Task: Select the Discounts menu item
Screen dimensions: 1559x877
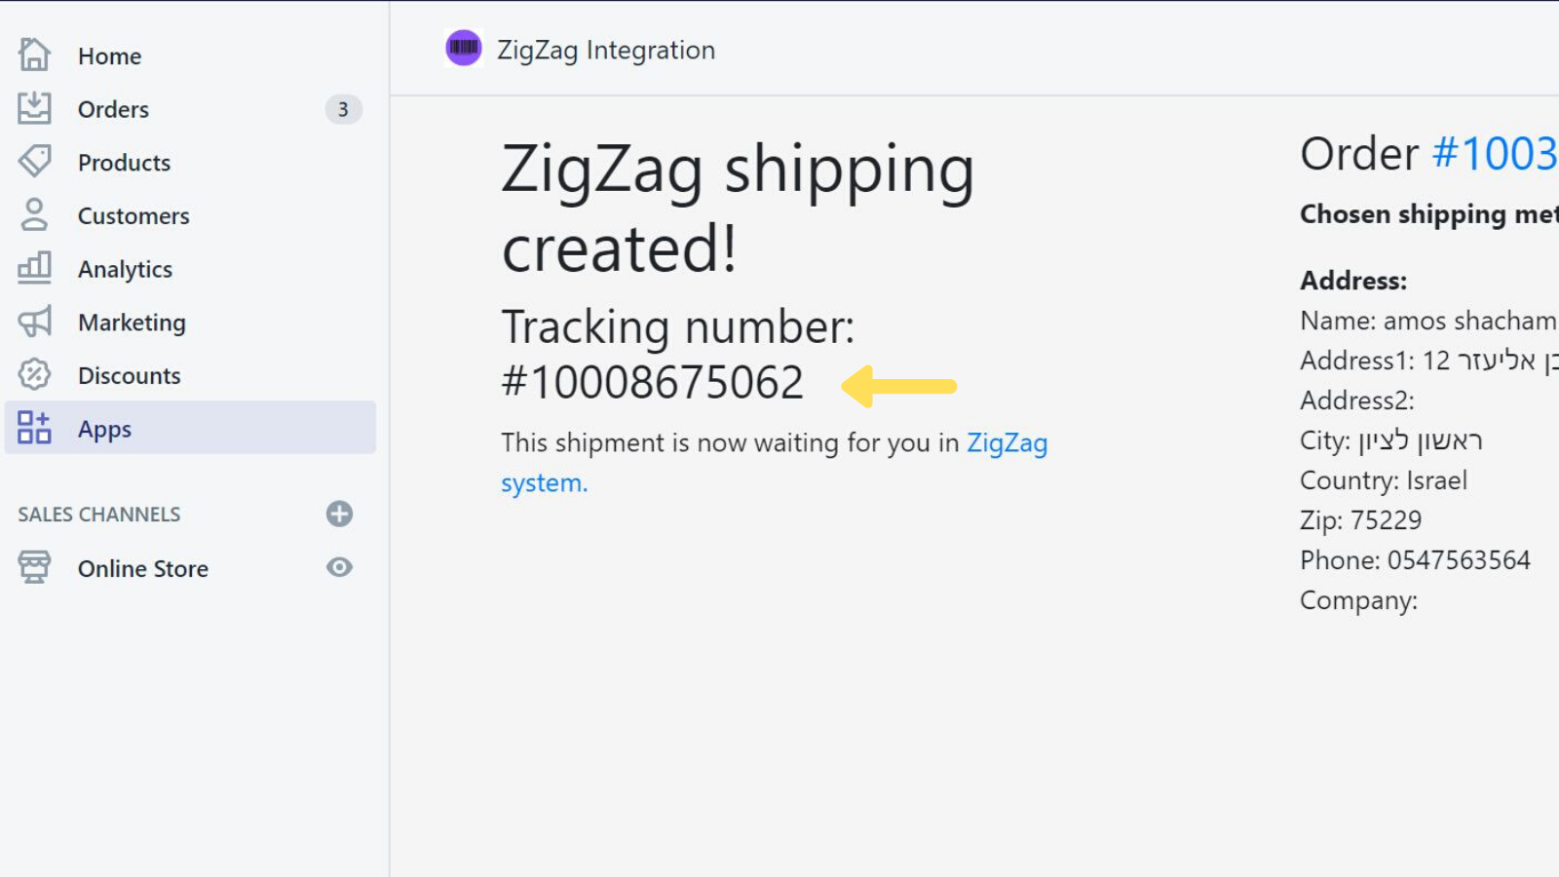Action: pos(129,375)
